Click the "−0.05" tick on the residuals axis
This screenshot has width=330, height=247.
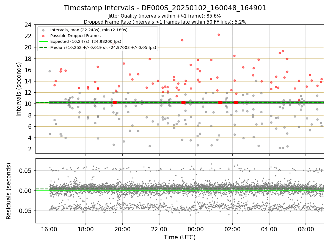tap(24, 211)
